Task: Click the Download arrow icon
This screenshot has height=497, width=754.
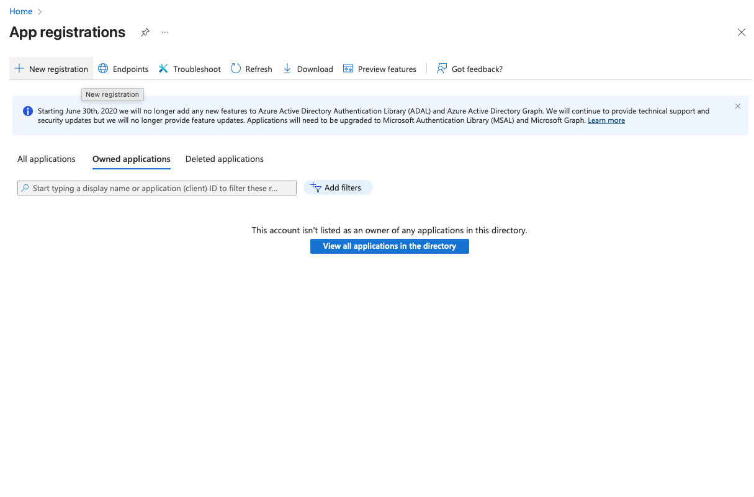Action: point(287,69)
